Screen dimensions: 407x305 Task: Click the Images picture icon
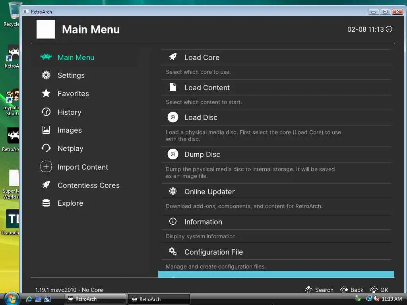coord(46,130)
